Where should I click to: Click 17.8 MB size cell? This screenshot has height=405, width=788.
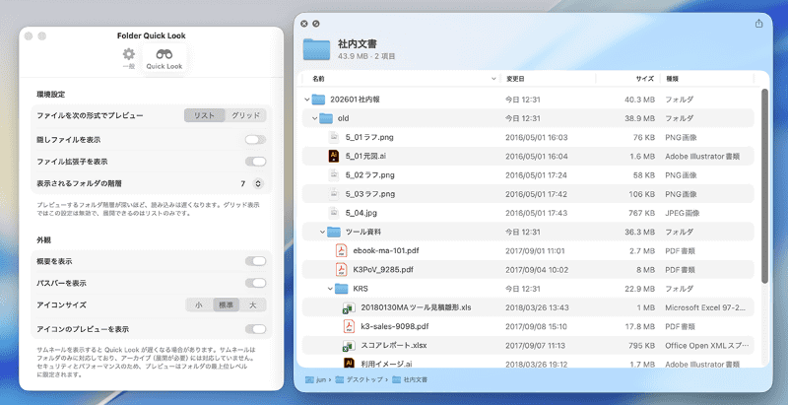(x=639, y=326)
